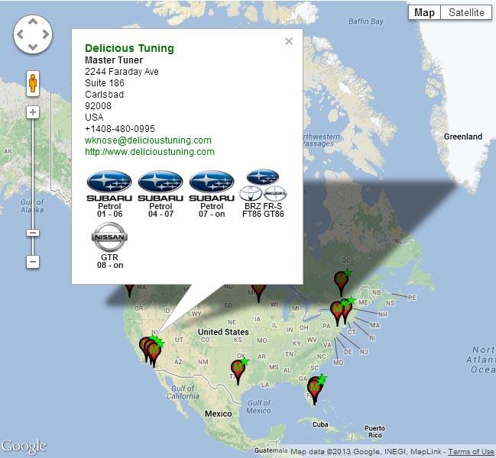The height and width of the screenshot is (458, 496).
Task: Click the tuner marker in Southern California
Action: tap(154, 353)
